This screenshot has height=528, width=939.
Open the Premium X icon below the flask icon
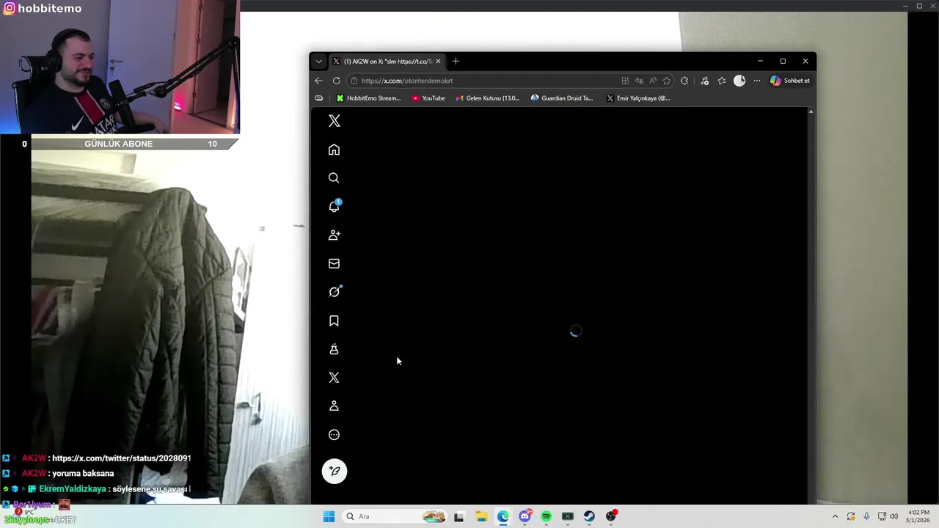point(334,378)
